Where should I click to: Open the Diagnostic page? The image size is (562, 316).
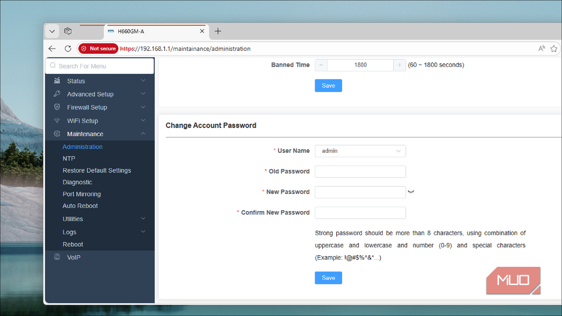(x=77, y=182)
